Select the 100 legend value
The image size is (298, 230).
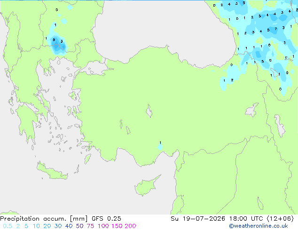click(x=103, y=226)
